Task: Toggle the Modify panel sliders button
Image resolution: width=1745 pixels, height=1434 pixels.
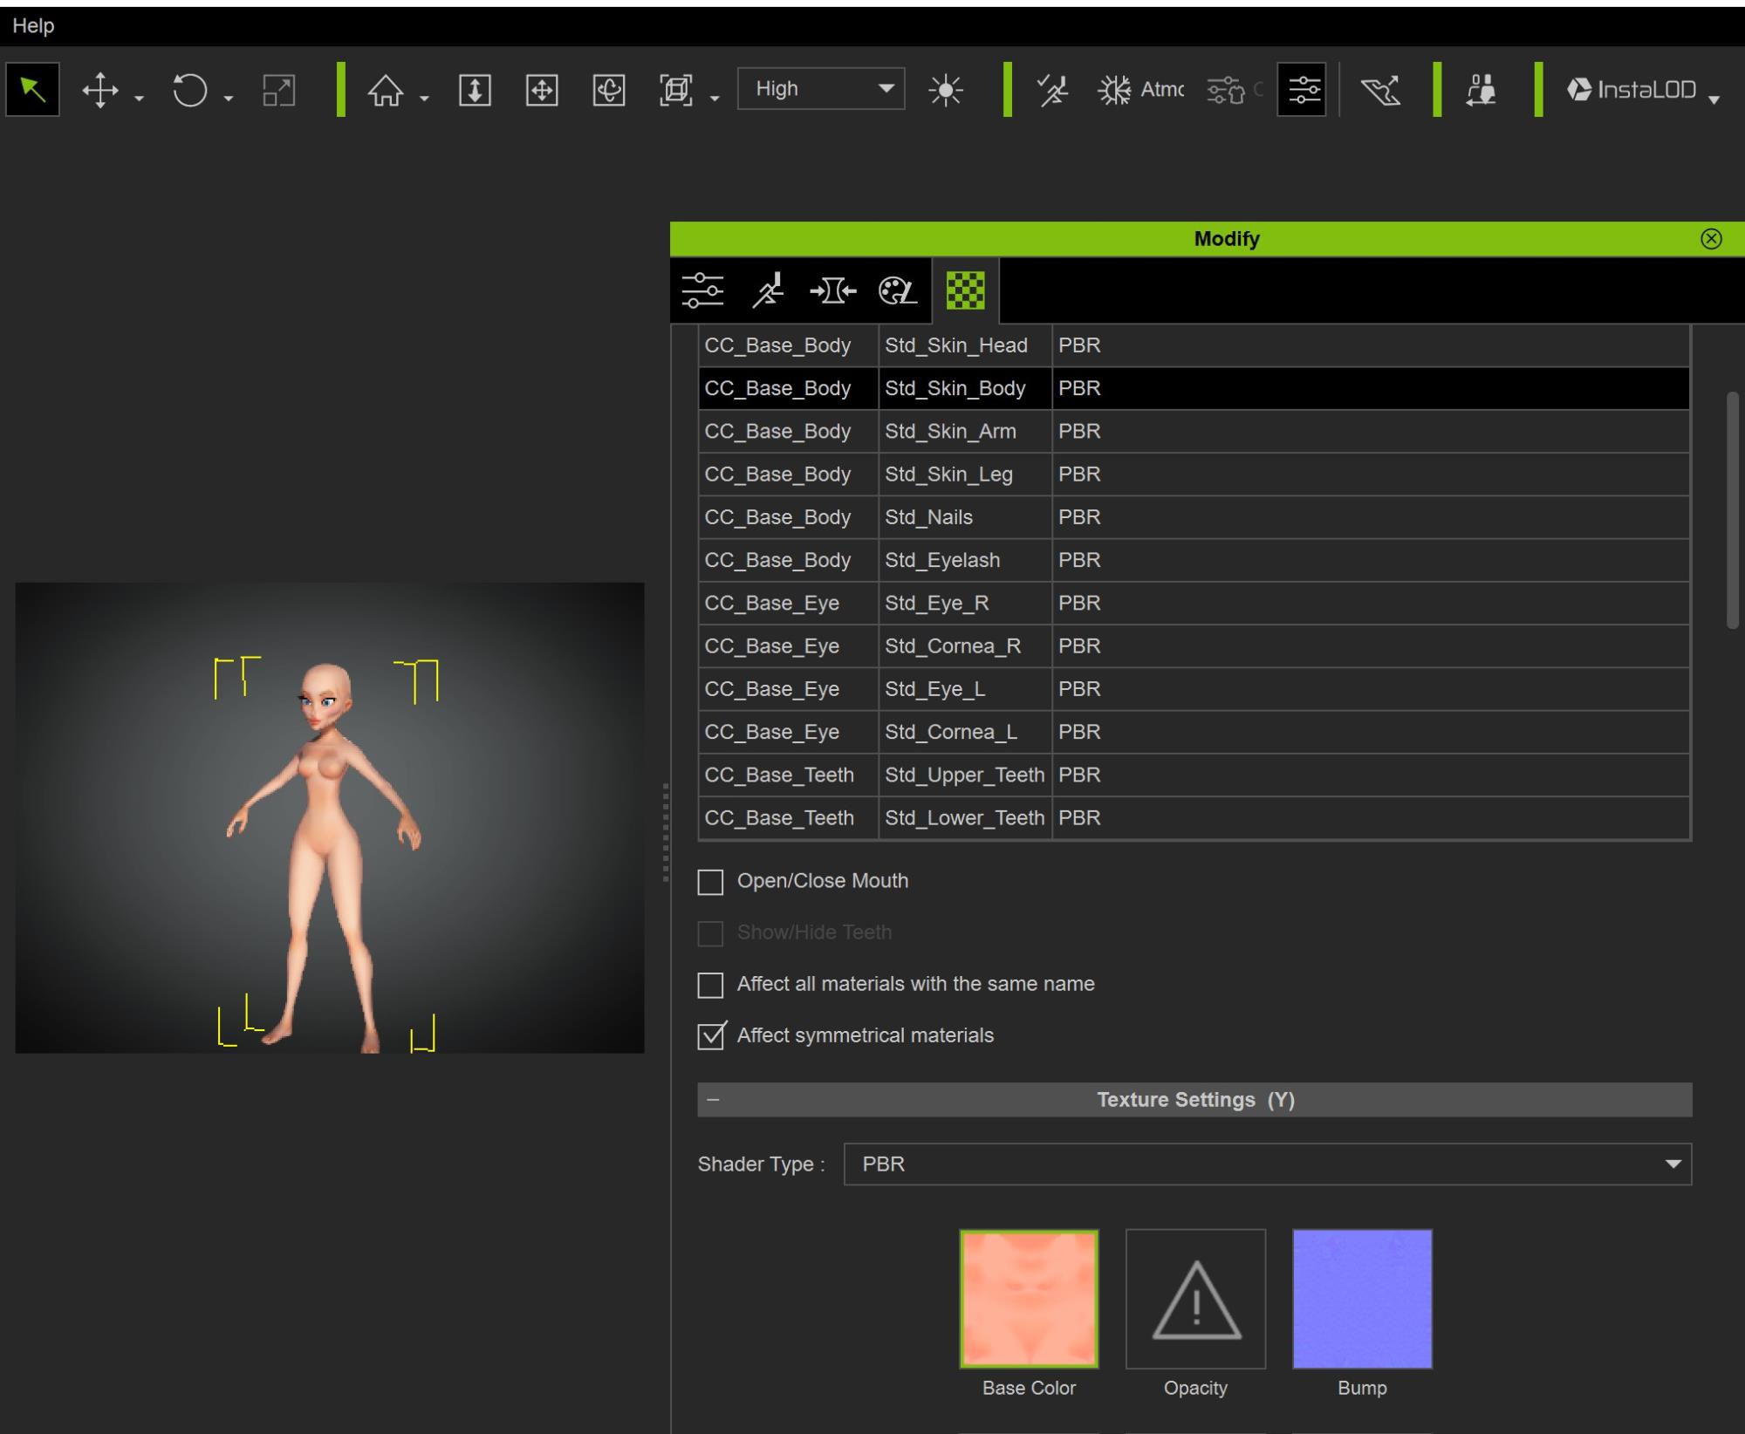Action: pyautogui.click(x=1302, y=89)
